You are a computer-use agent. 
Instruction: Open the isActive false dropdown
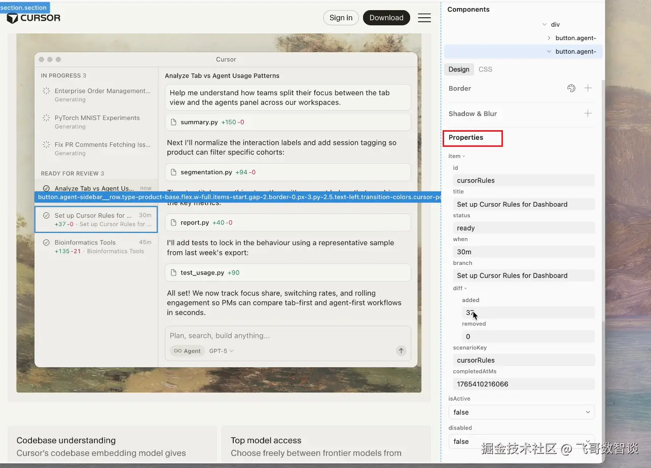point(521,412)
